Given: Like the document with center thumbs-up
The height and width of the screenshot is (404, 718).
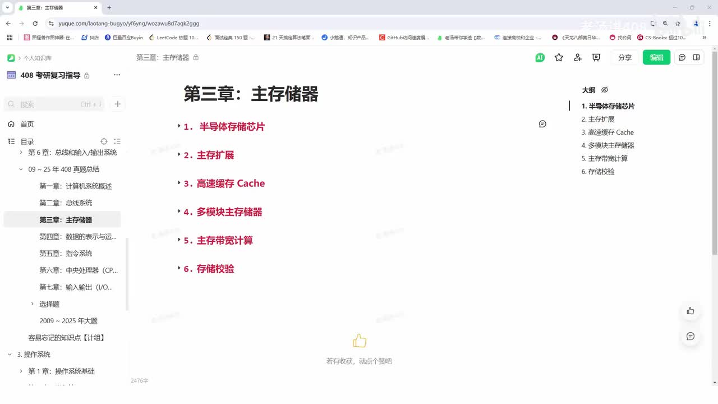Looking at the screenshot, I should point(360,341).
